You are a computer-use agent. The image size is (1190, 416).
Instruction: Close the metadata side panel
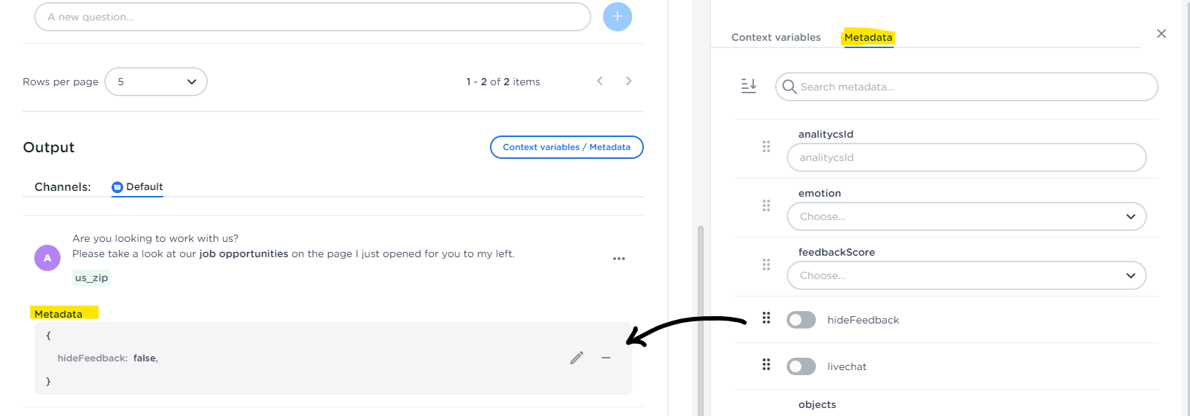coord(1162,34)
